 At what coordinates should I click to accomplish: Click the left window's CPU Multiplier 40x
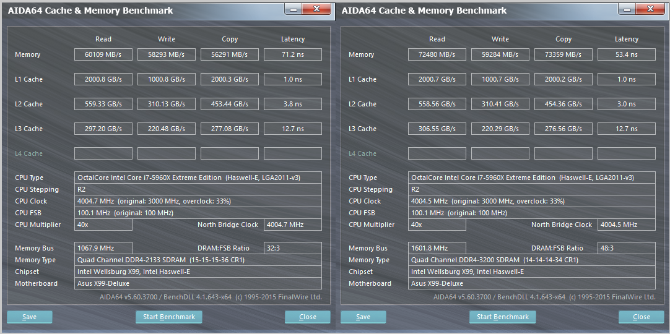[x=103, y=225]
